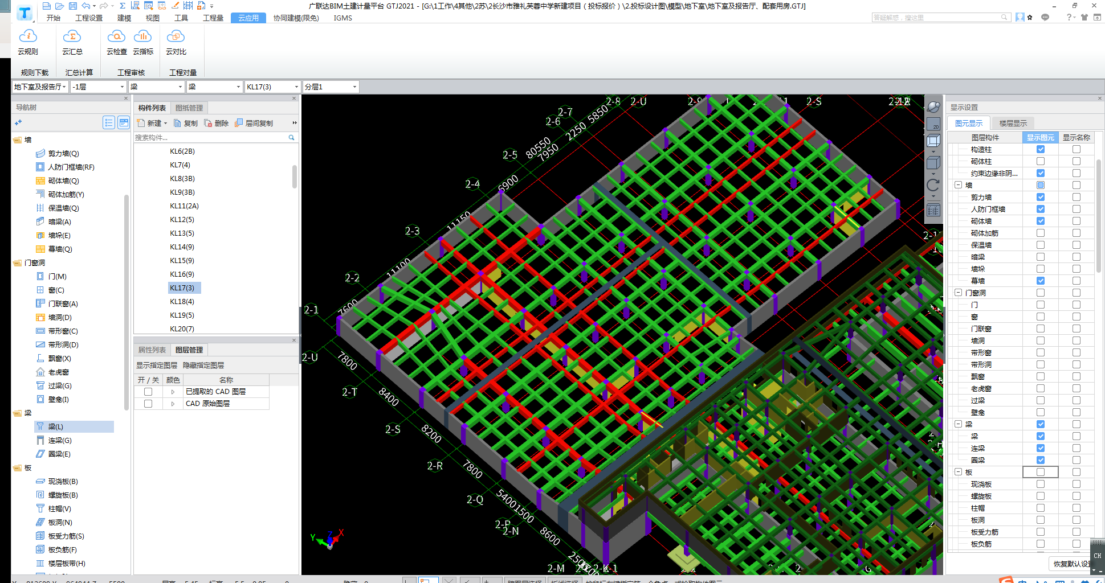Click the component list vertical scrollbar
The height and width of the screenshot is (583, 1105).
point(295,176)
